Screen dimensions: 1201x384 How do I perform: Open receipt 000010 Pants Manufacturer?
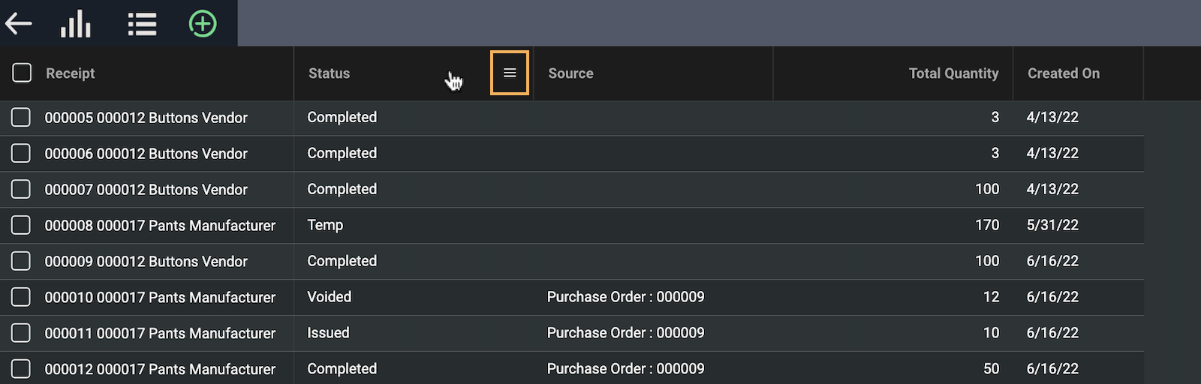(160, 298)
